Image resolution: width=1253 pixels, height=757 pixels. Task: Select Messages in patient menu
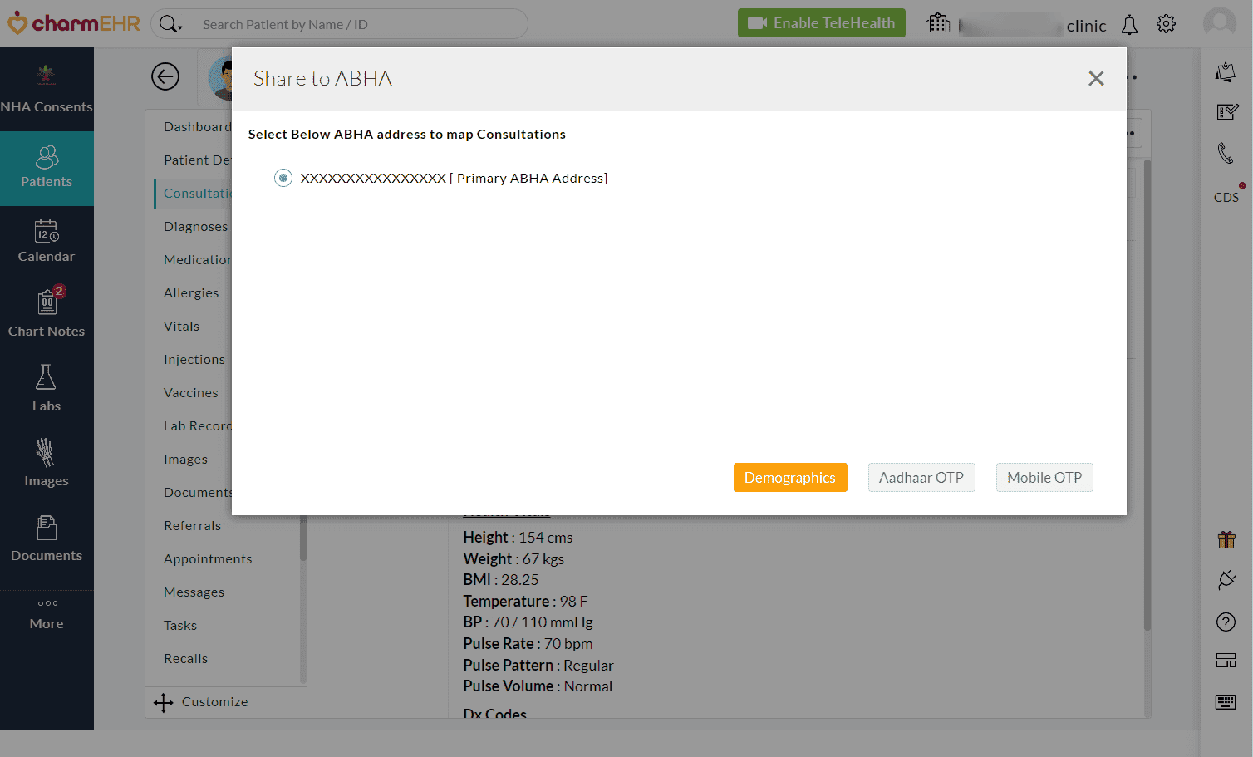click(x=194, y=592)
